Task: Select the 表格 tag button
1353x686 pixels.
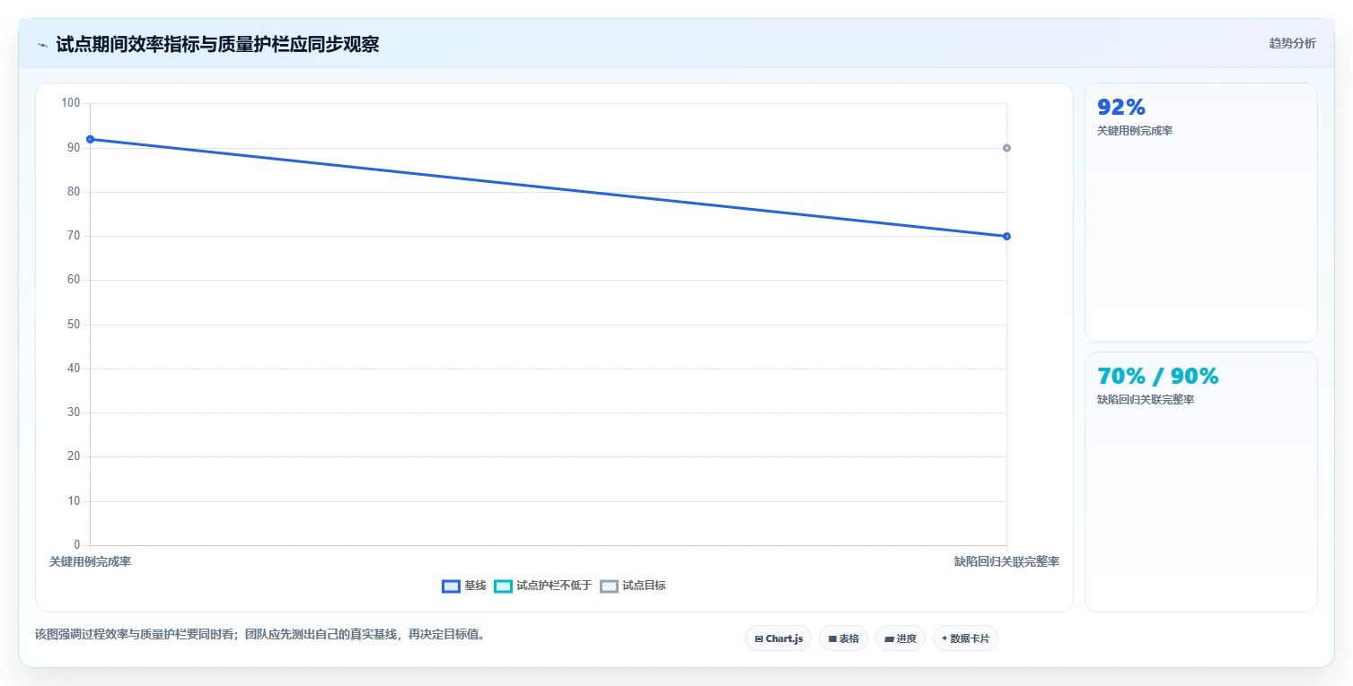Action: [843, 638]
